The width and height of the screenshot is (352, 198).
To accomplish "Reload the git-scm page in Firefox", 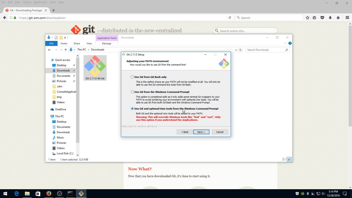I will tap(230, 18).
